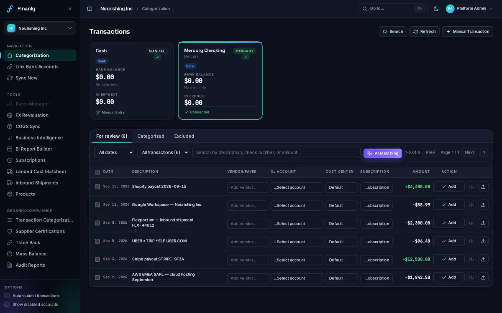Check the AWS EMEA SARL transaction checkbox

pos(97,278)
